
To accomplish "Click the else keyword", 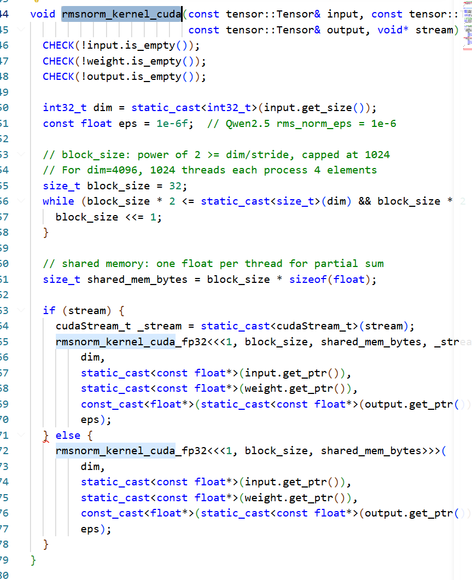I will [x=68, y=436].
